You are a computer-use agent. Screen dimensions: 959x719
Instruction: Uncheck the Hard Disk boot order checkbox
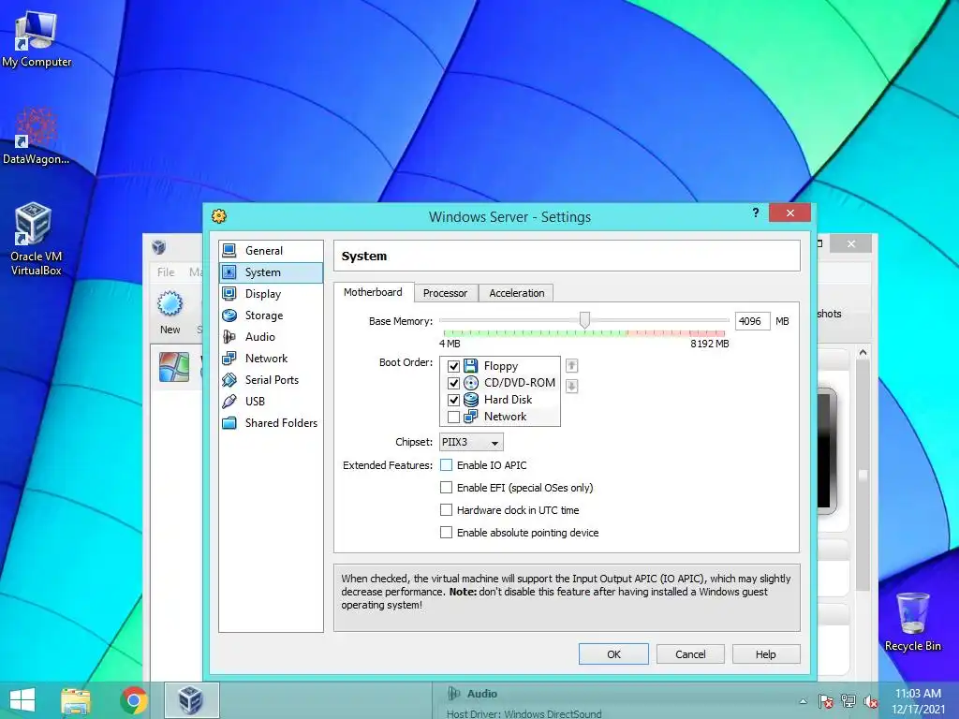[453, 401]
